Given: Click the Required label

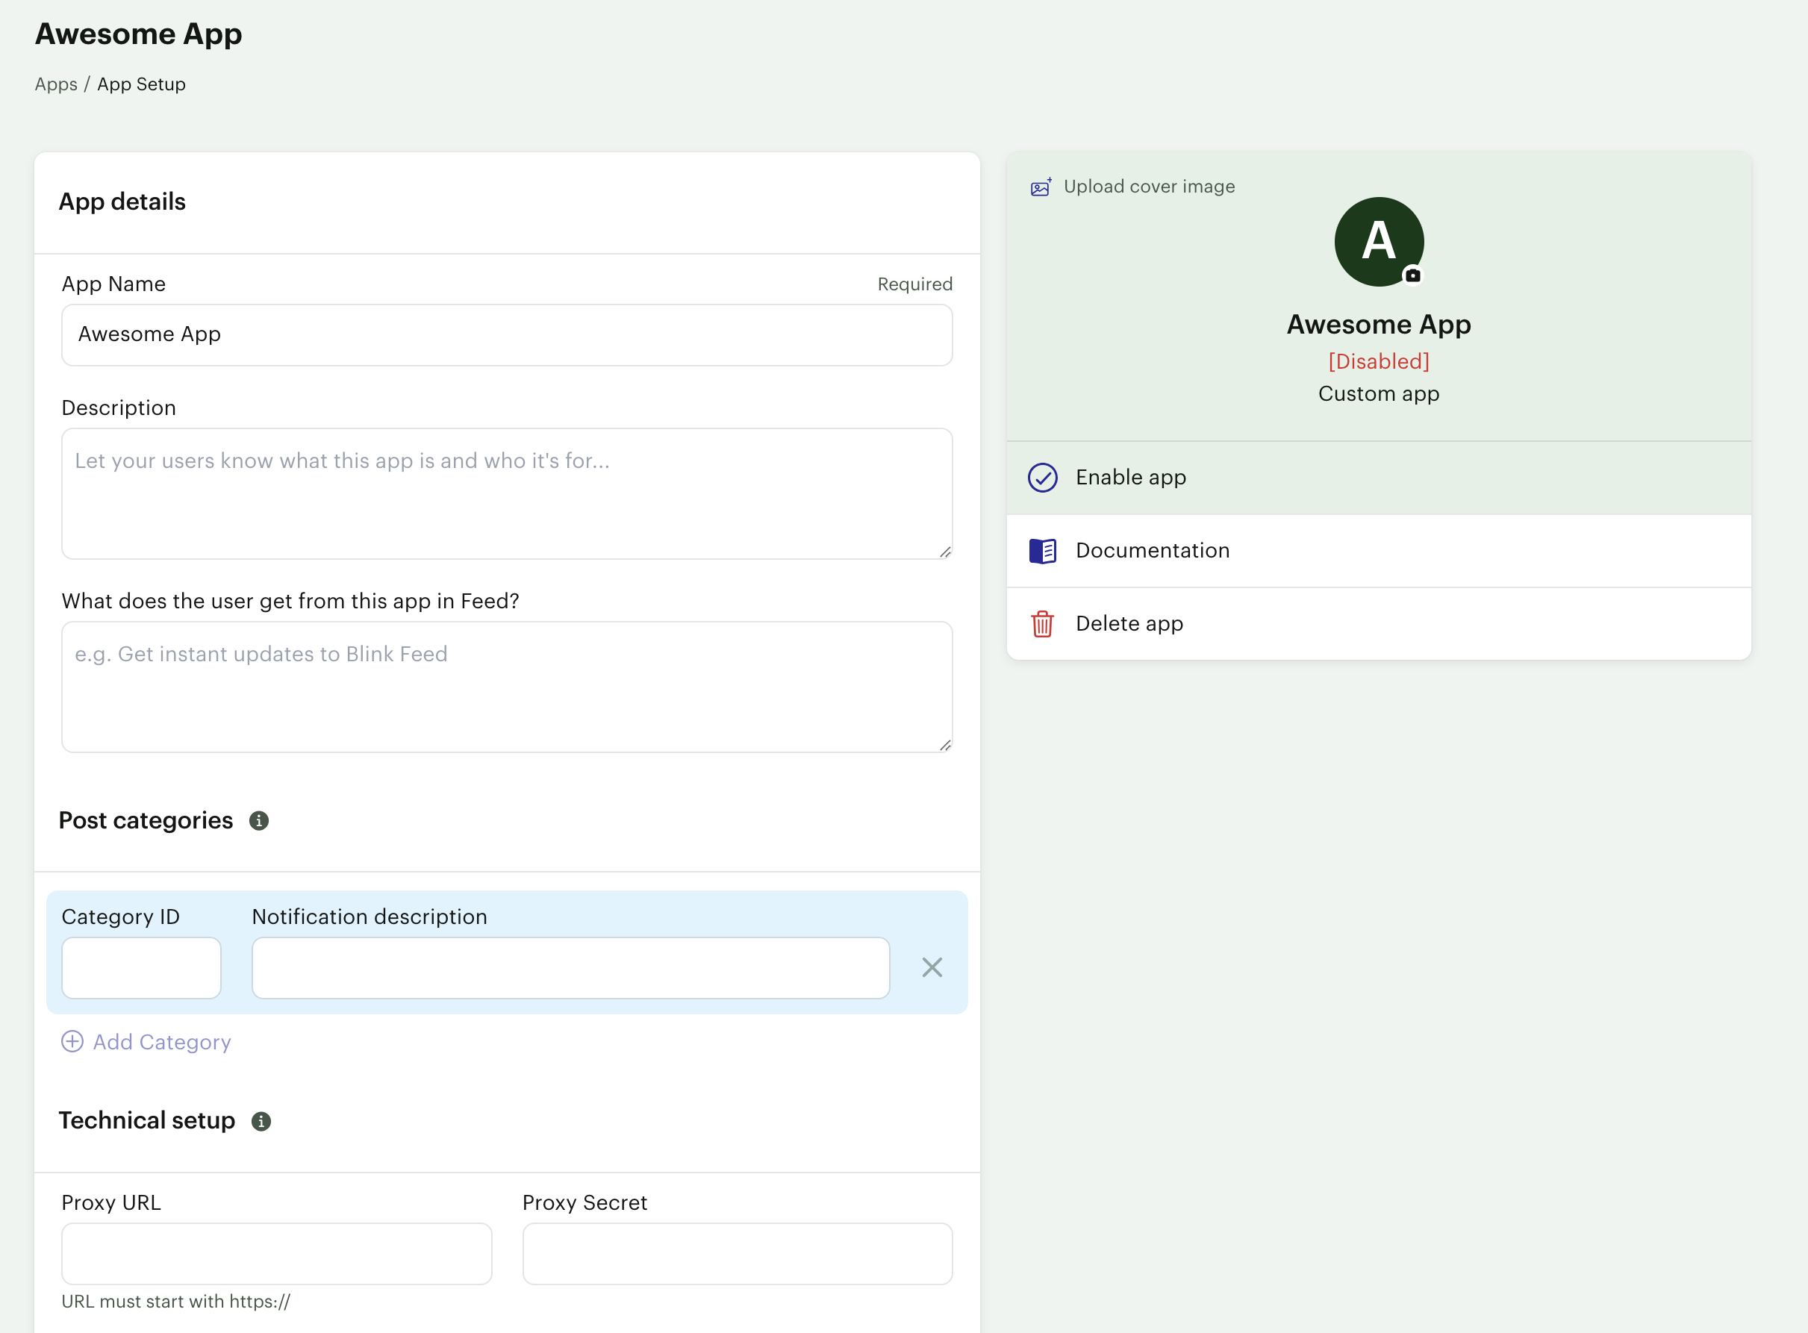Looking at the screenshot, I should coord(914,284).
